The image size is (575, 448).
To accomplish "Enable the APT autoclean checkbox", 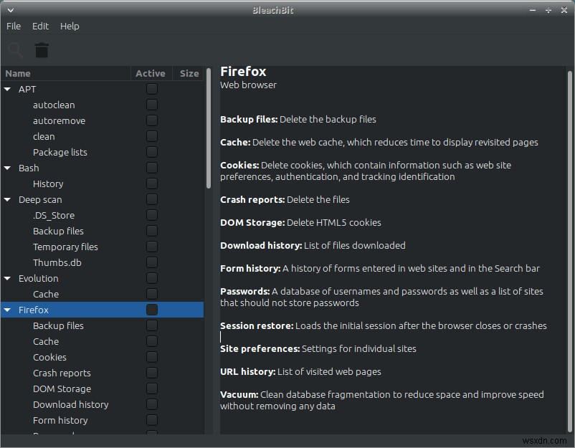I will (152, 105).
